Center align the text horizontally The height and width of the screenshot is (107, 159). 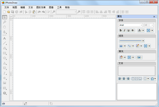click(124, 79)
